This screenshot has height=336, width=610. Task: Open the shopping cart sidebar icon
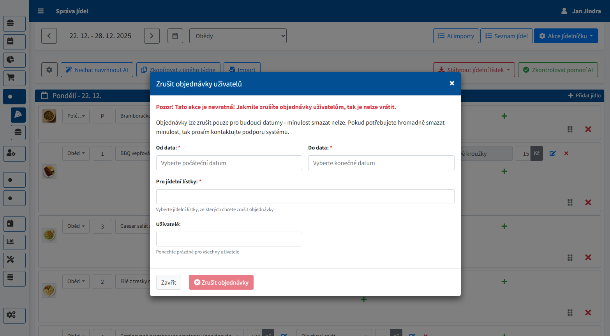coord(14,78)
